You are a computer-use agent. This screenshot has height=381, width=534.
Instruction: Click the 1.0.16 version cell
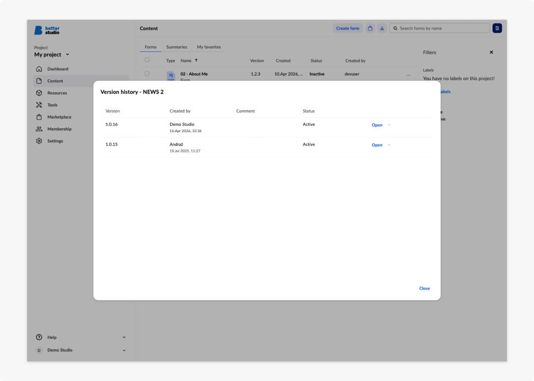[x=111, y=124]
